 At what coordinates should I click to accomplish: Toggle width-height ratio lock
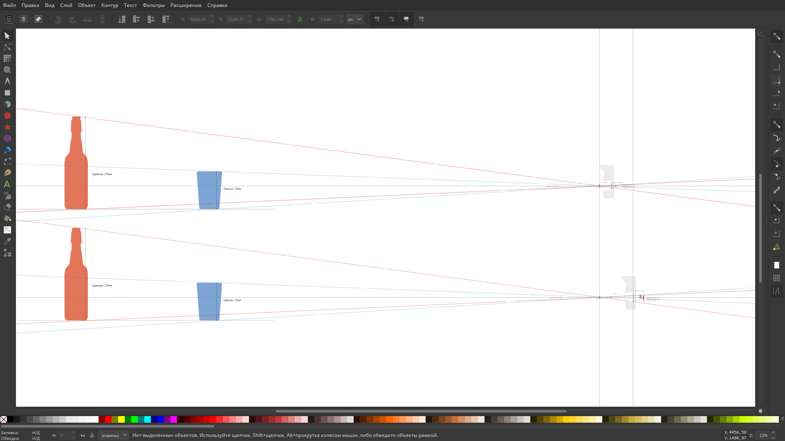click(x=300, y=19)
